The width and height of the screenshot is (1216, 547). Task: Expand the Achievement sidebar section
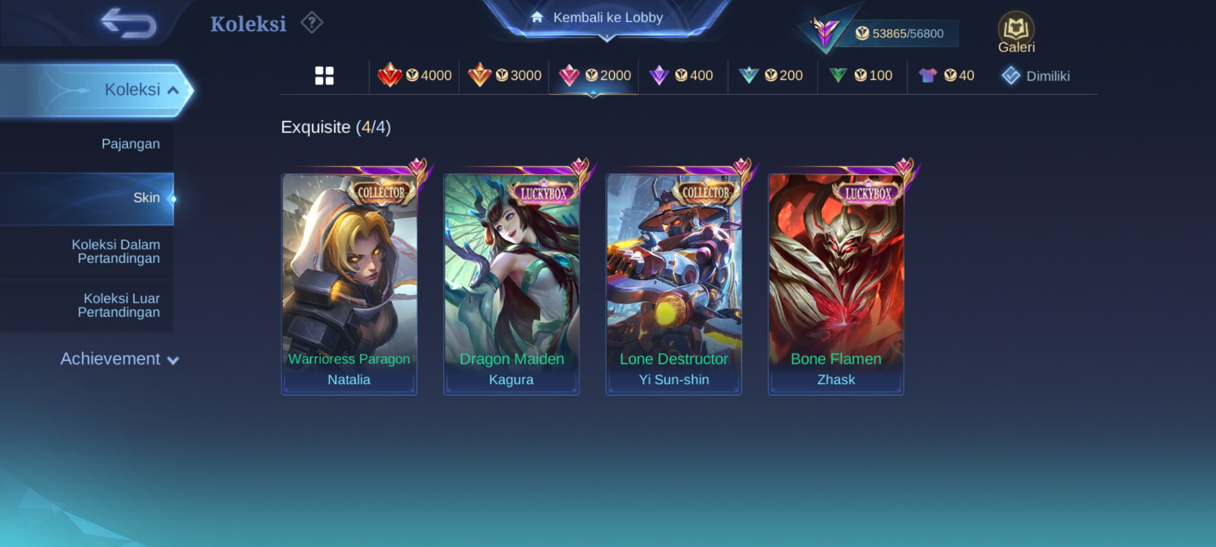click(x=120, y=359)
